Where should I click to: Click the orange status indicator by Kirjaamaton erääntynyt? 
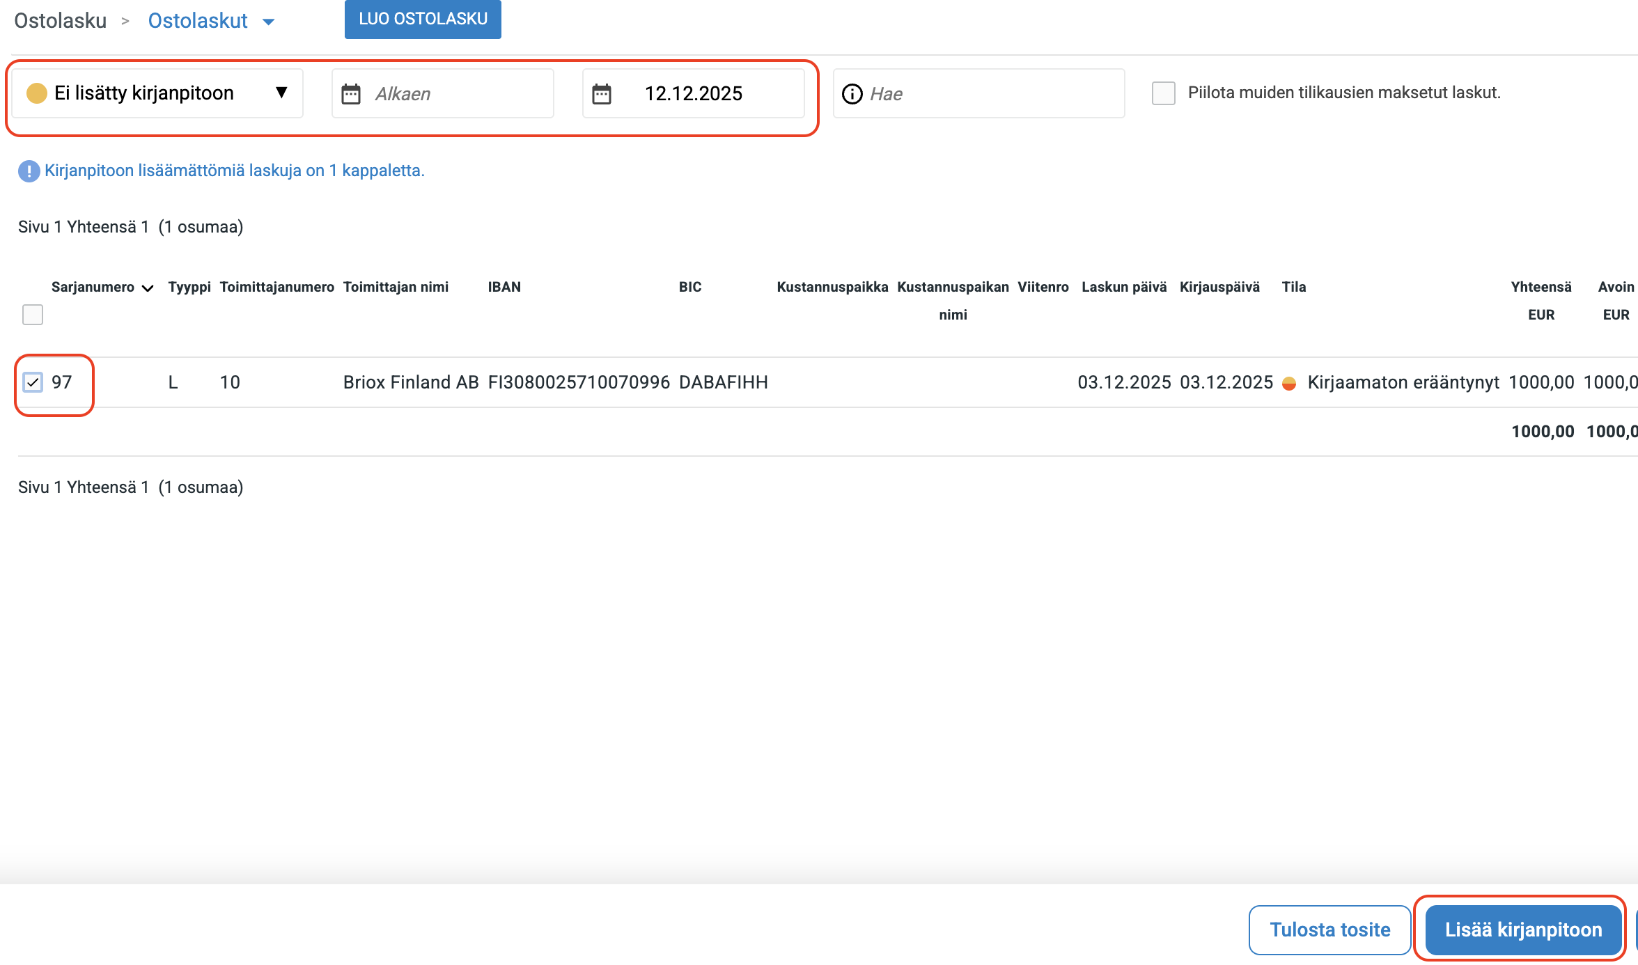click(1289, 383)
